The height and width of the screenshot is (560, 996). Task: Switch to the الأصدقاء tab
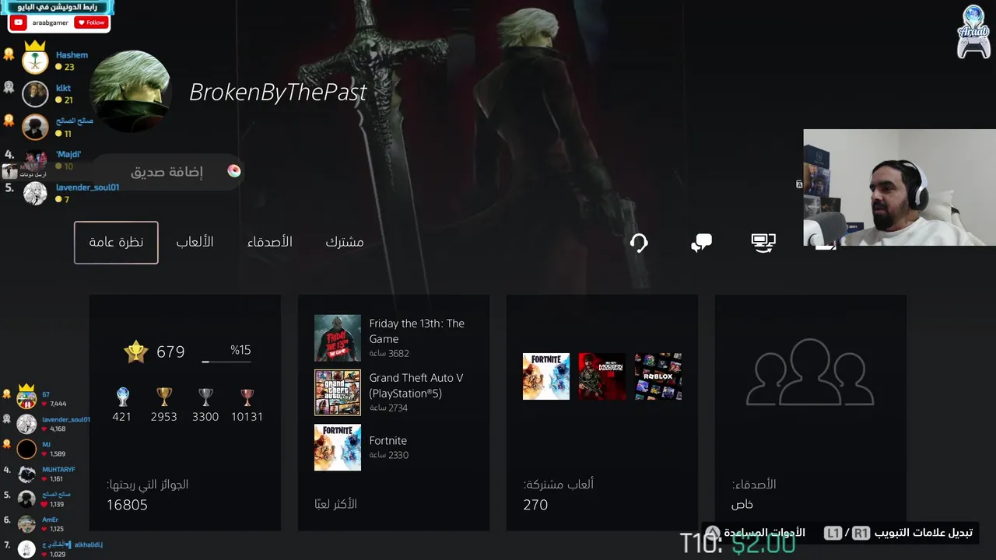pos(270,242)
